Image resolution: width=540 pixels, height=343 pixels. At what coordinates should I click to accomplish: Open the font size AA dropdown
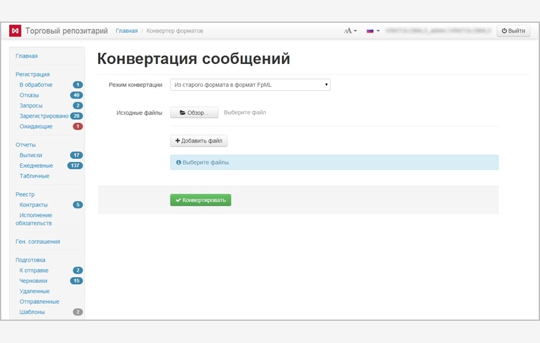coord(350,31)
